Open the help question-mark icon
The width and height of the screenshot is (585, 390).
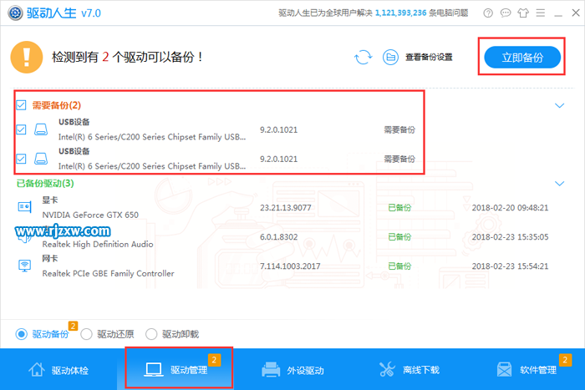(x=488, y=13)
